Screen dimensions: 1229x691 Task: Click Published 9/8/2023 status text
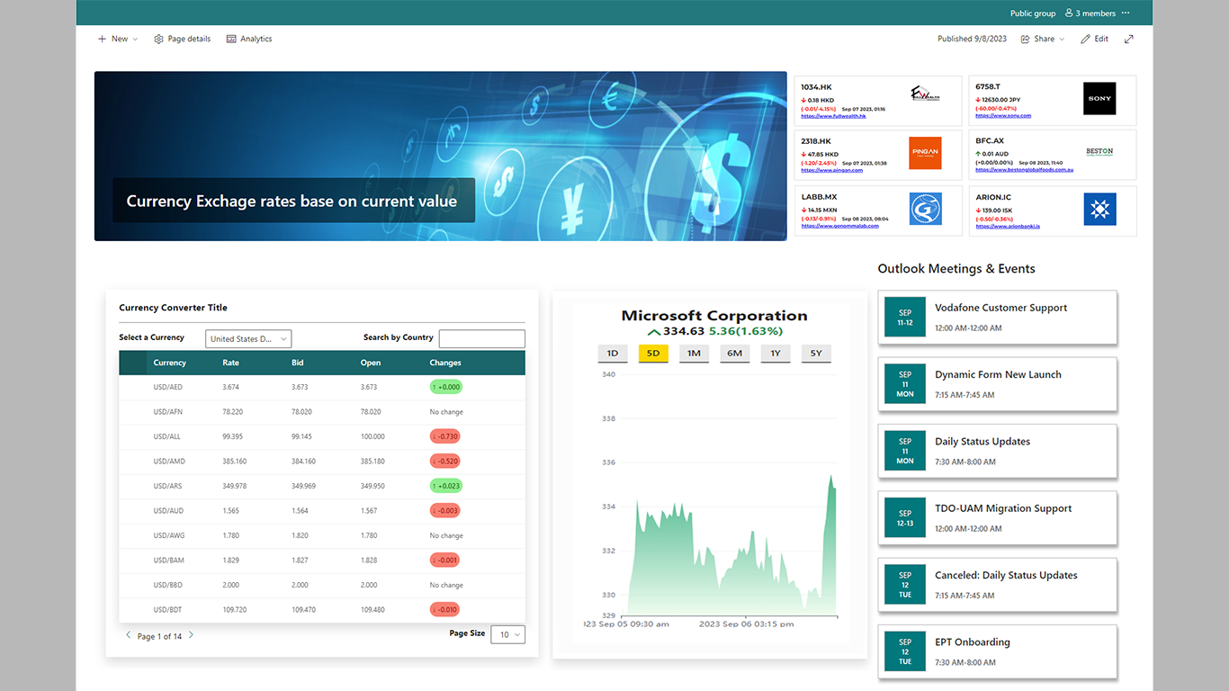[972, 39]
